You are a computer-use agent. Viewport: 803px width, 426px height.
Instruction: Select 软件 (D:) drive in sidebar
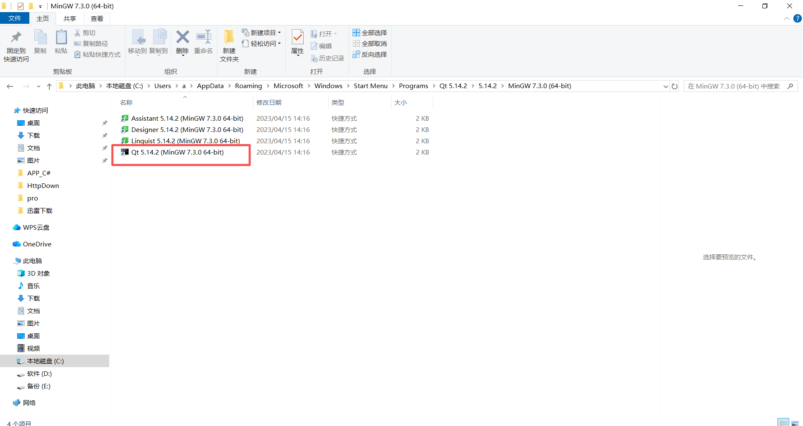click(35, 374)
